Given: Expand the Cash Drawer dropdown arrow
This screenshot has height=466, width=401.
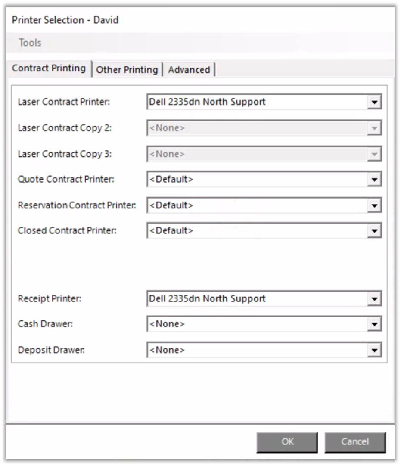Looking at the screenshot, I should coord(374,324).
